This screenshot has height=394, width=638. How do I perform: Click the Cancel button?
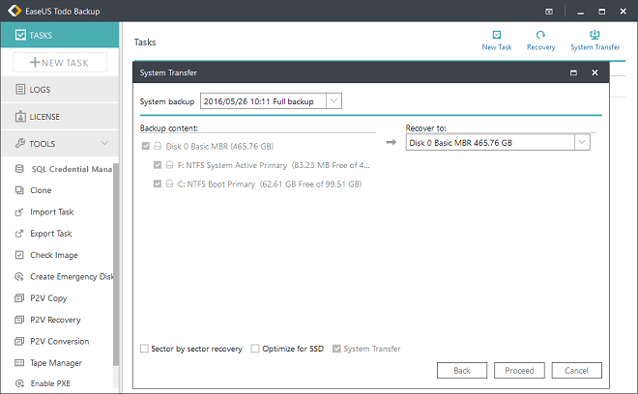576,371
